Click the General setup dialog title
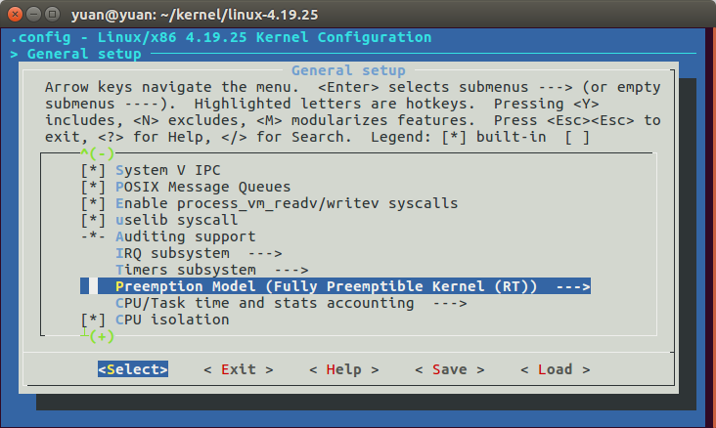This screenshot has height=428, width=716. (x=348, y=70)
